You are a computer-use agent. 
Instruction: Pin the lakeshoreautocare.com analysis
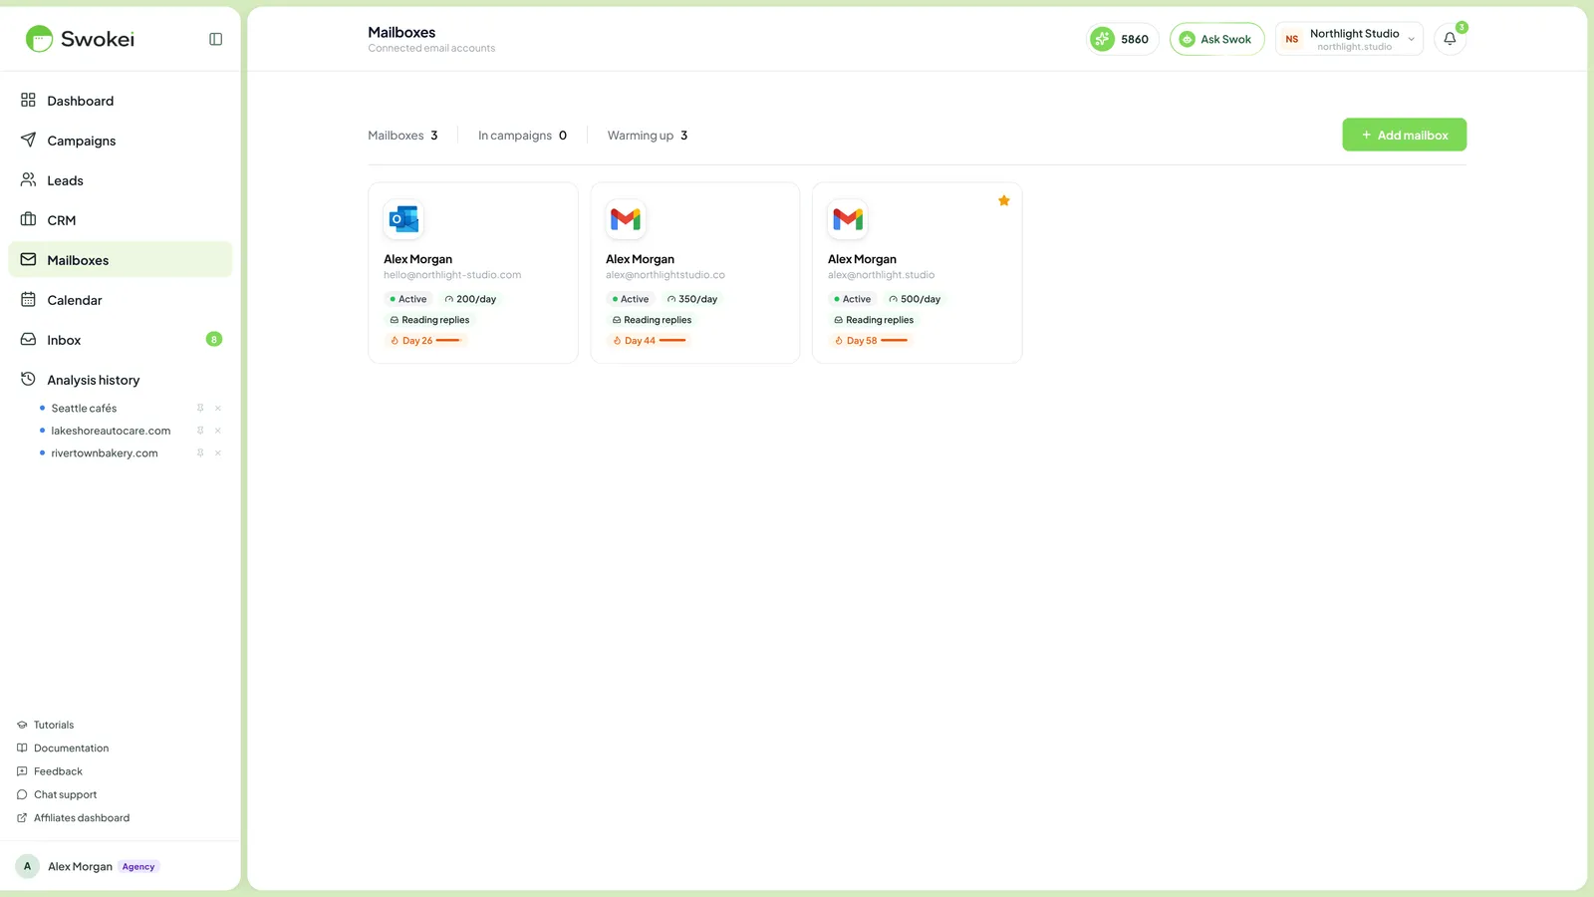(x=200, y=431)
